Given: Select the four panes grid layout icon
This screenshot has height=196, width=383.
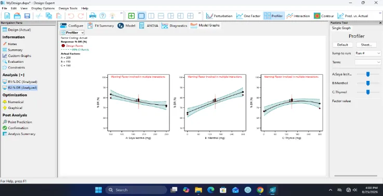Looking at the screenshot, I should pyautogui.click(x=190, y=16).
